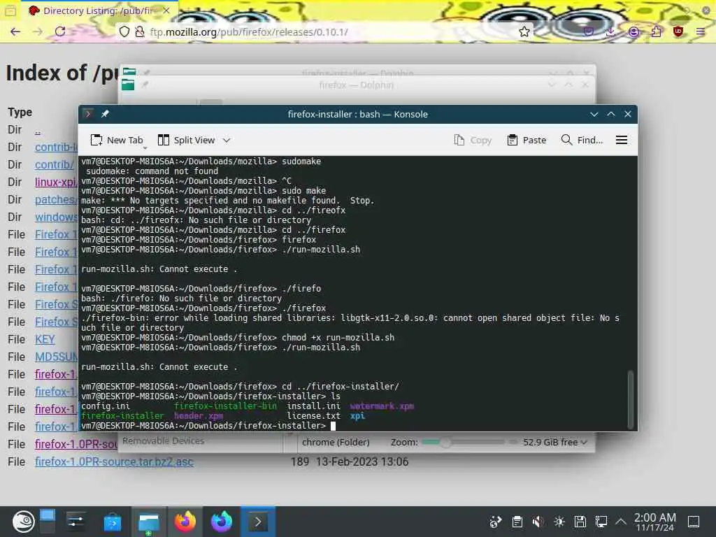
Task: Click the Konsole window menu icon
Action: coord(88,114)
